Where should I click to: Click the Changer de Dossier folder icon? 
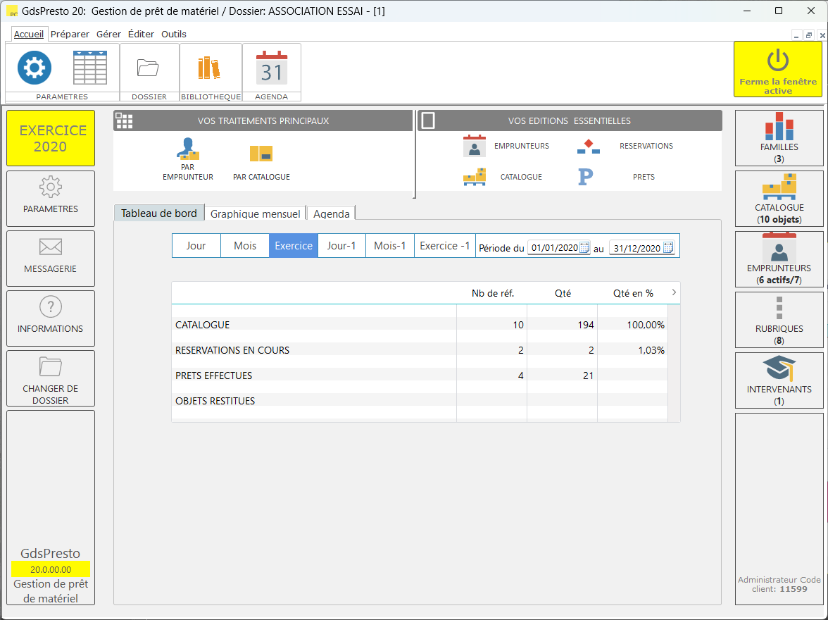point(51,366)
